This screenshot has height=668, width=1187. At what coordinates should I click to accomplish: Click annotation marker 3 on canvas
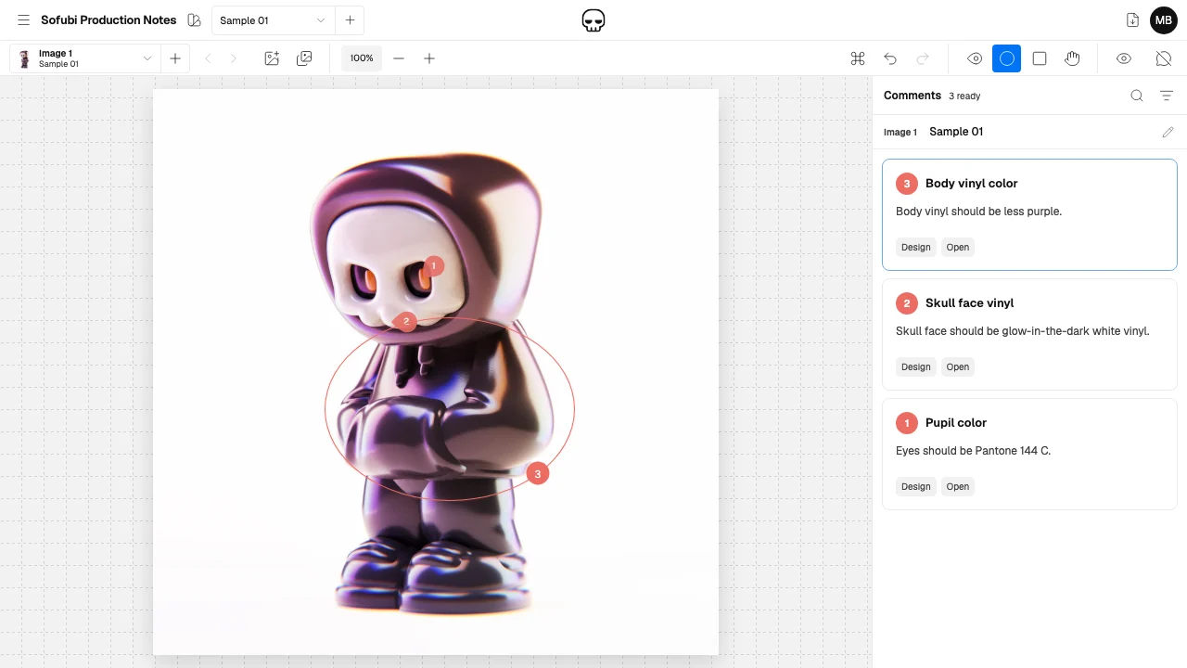pos(538,473)
